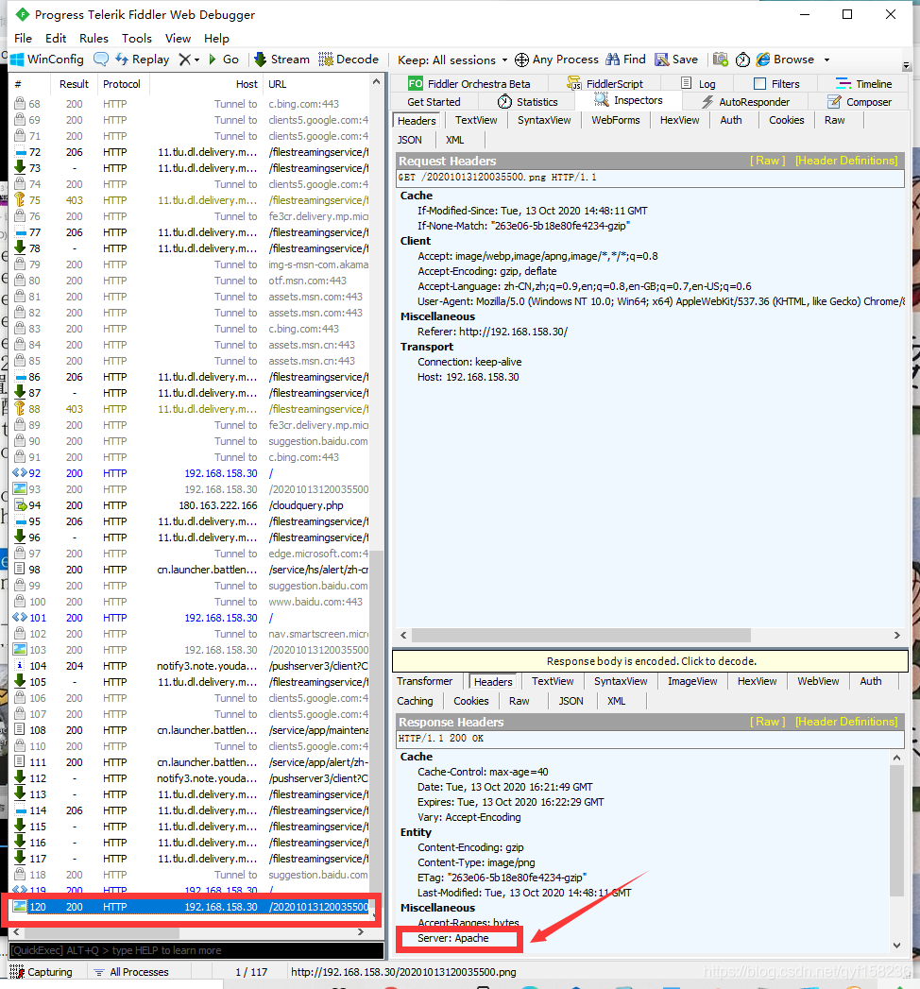Open the Get Started tab

[x=434, y=102]
